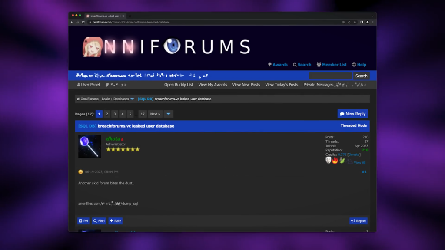The height and width of the screenshot is (250, 445).
Task: Click the mask award badge icon
Action: point(329,161)
